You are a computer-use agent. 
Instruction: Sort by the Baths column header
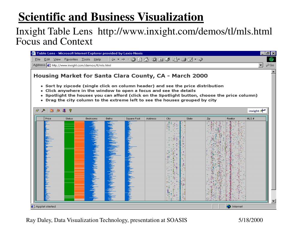pyautogui.click(x=115, y=119)
